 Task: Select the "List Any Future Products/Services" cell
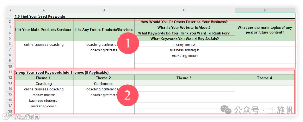[x=104, y=30]
